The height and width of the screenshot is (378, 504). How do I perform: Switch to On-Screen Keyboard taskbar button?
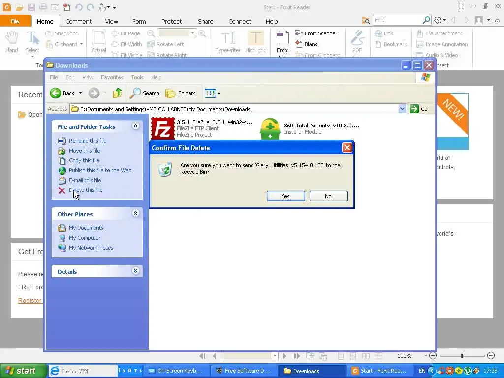pos(176,371)
